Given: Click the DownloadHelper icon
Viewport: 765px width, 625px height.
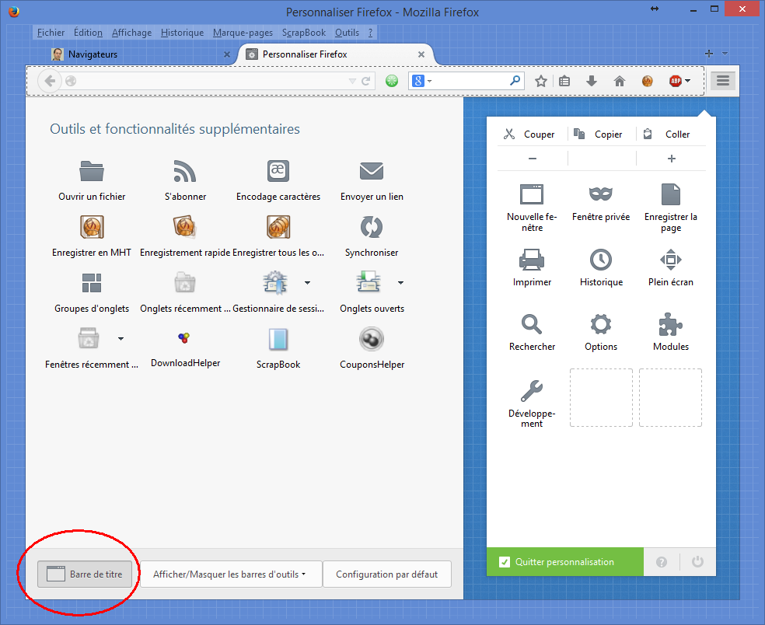Looking at the screenshot, I should pos(184,337).
